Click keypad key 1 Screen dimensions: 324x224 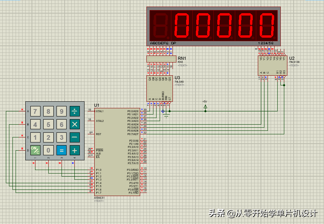tap(35, 137)
